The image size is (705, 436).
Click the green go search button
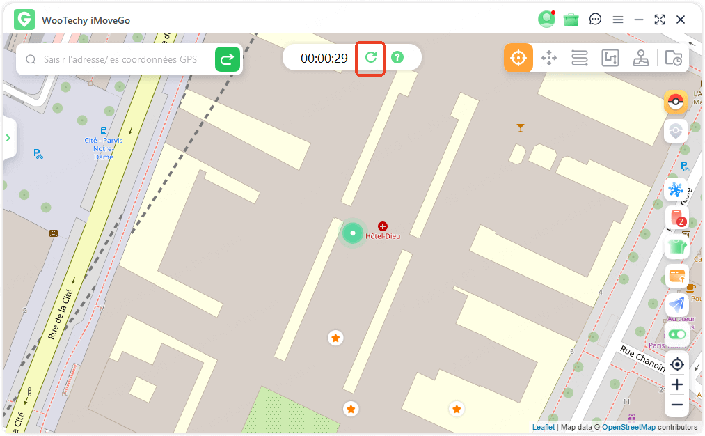click(228, 59)
